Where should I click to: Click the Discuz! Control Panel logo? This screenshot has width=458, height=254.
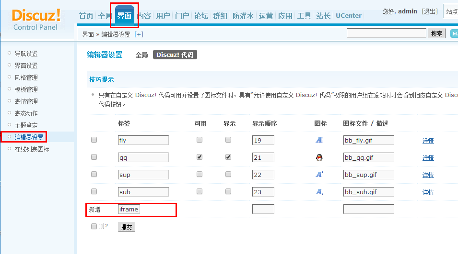36,20
